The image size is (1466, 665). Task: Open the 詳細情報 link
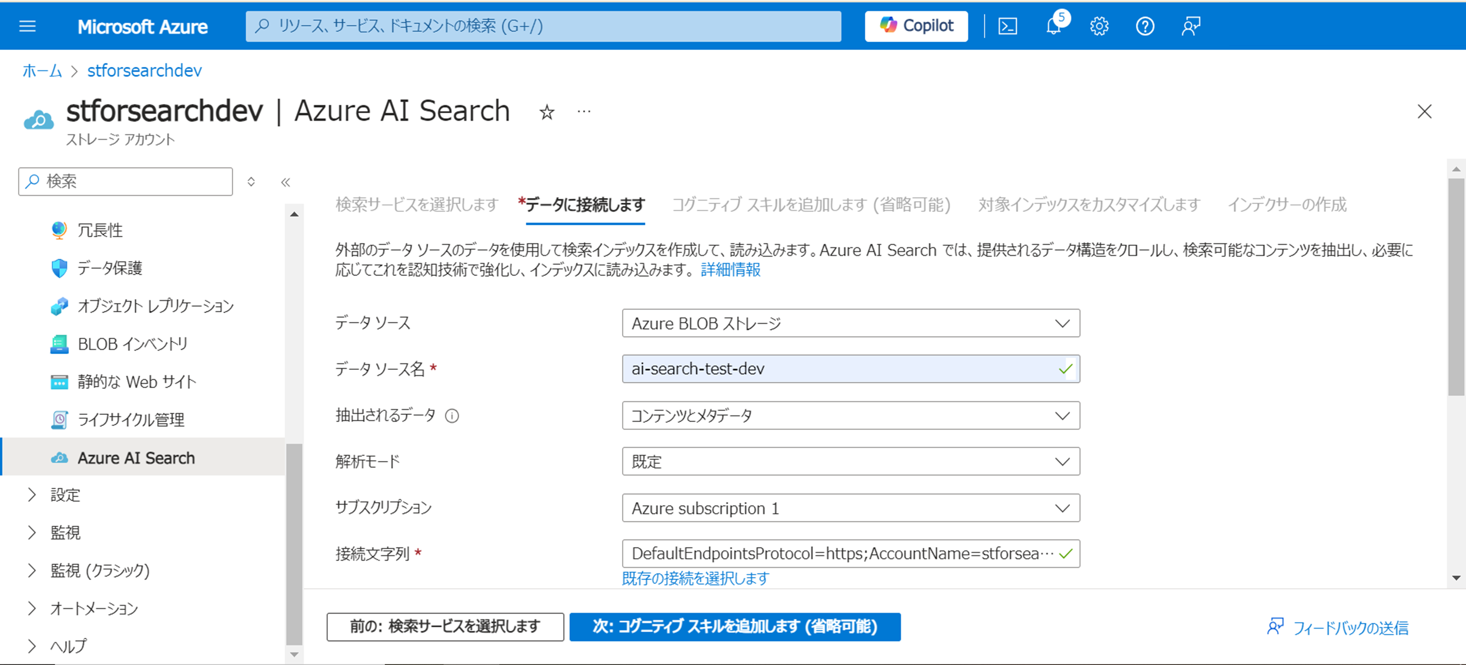coord(730,270)
